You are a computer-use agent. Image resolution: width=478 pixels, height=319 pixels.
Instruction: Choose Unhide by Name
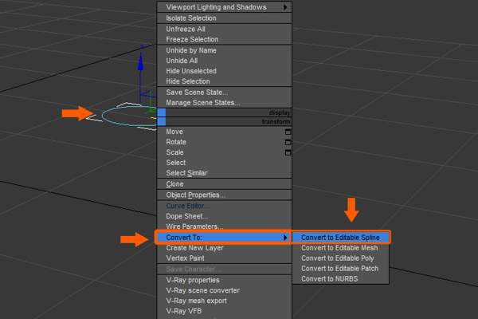pyautogui.click(x=225, y=50)
